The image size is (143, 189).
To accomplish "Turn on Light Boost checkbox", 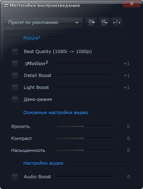I will pyautogui.click(x=15, y=87).
